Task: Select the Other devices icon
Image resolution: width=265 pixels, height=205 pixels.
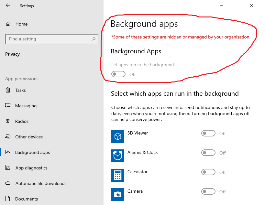Action: 8,136
